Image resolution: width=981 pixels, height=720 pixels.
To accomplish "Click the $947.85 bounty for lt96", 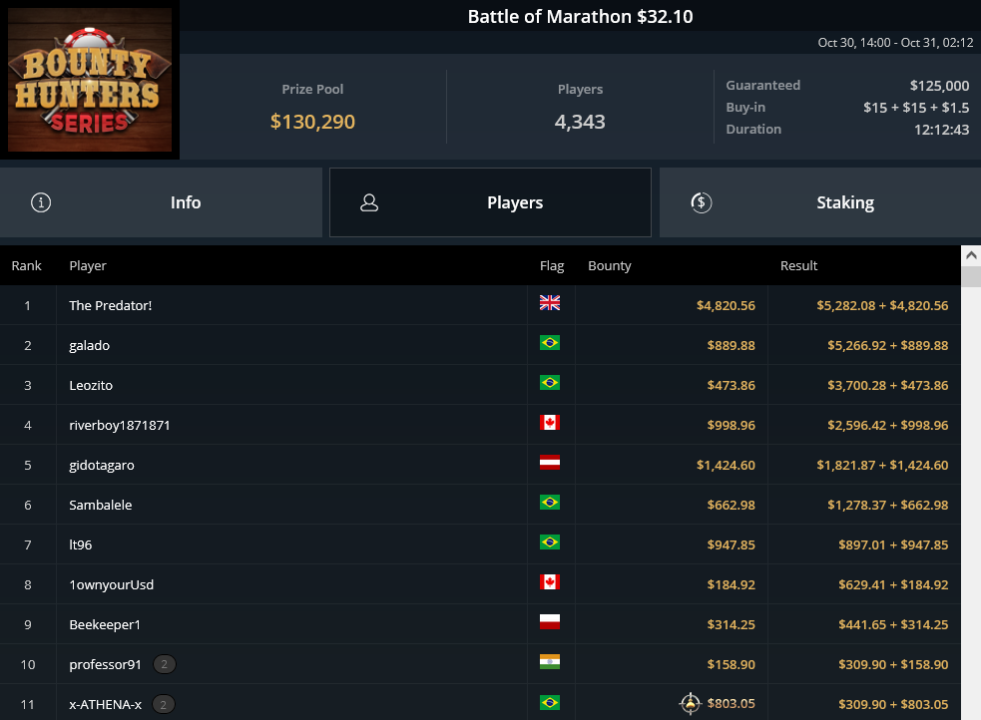I will (x=731, y=545).
